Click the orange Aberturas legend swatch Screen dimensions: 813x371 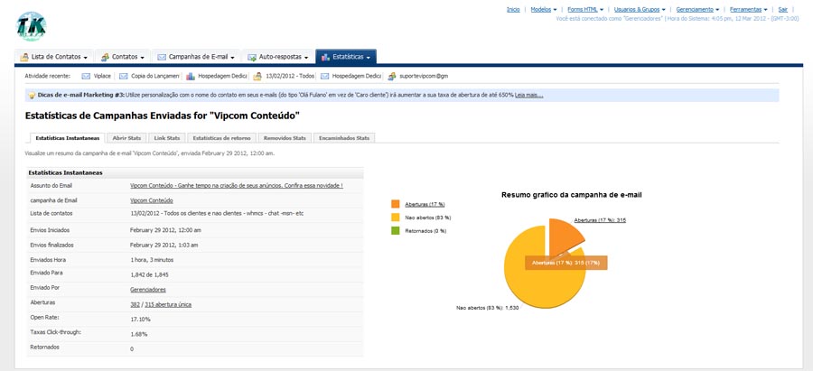click(x=396, y=204)
